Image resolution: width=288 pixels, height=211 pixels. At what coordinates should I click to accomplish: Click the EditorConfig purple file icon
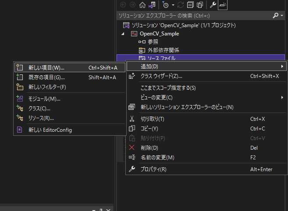coord(19,130)
